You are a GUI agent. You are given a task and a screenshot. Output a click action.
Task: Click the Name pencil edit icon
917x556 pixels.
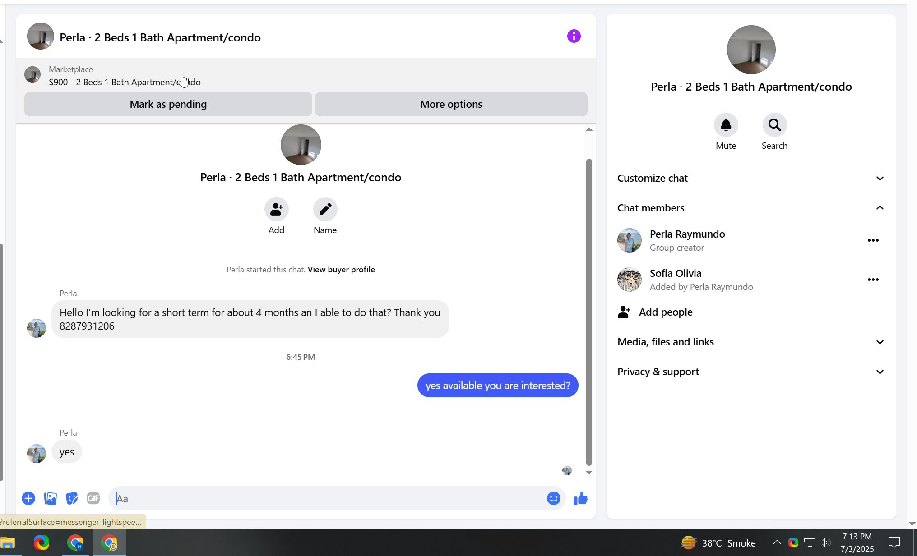325,209
